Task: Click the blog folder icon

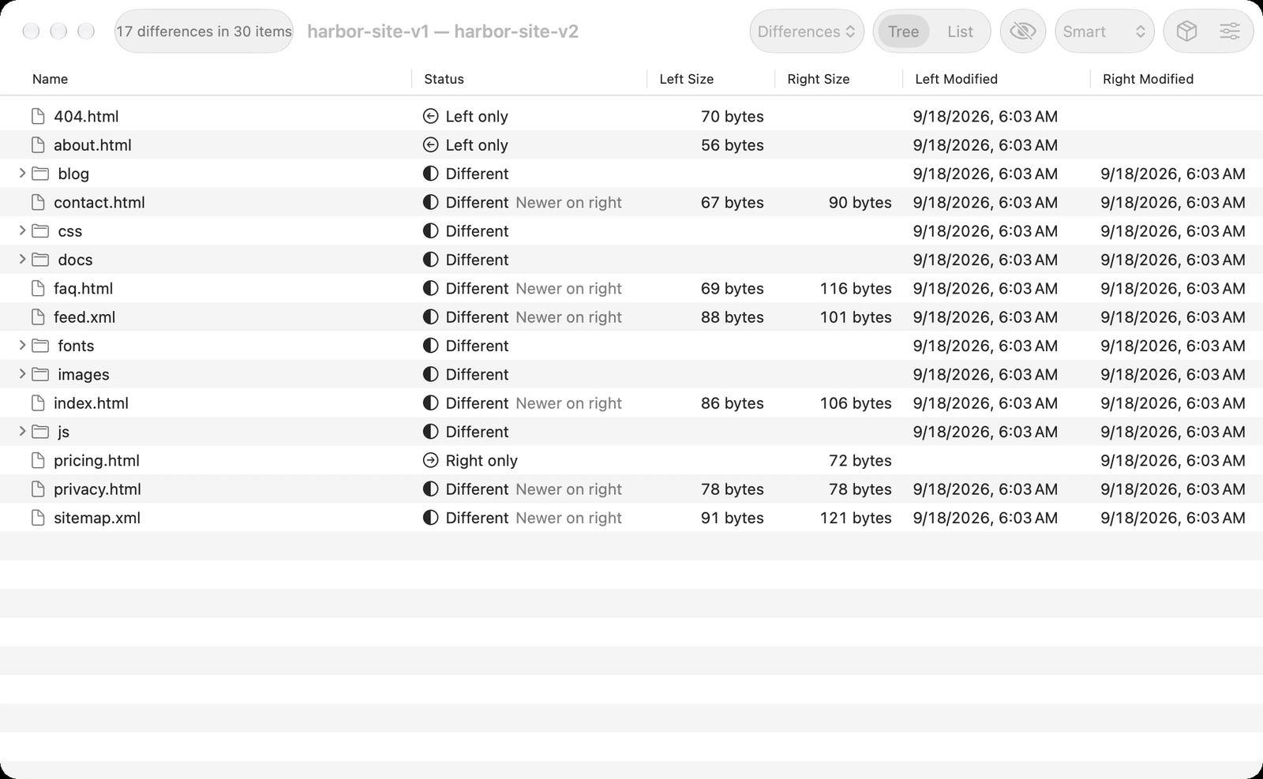Action: tap(40, 174)
